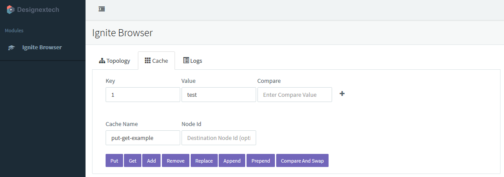Switch to the Logs tab
504x177 pixels.
(192, 61)
